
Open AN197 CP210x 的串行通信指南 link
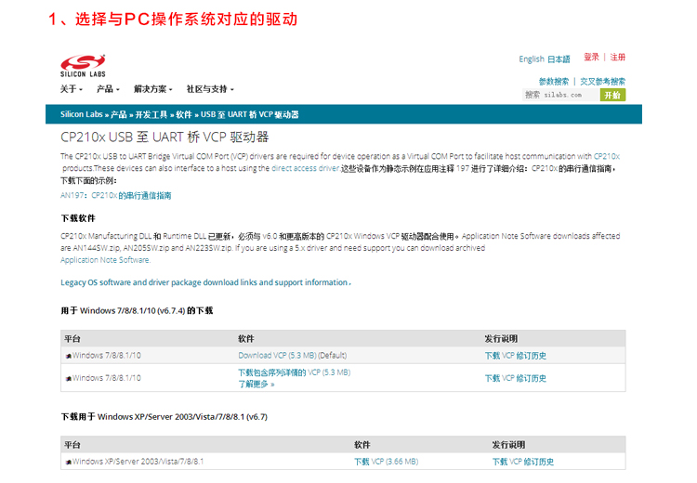point(116,195)
